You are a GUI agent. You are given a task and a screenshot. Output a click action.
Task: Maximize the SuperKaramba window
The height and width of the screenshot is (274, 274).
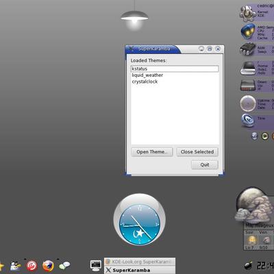point(210,49)
